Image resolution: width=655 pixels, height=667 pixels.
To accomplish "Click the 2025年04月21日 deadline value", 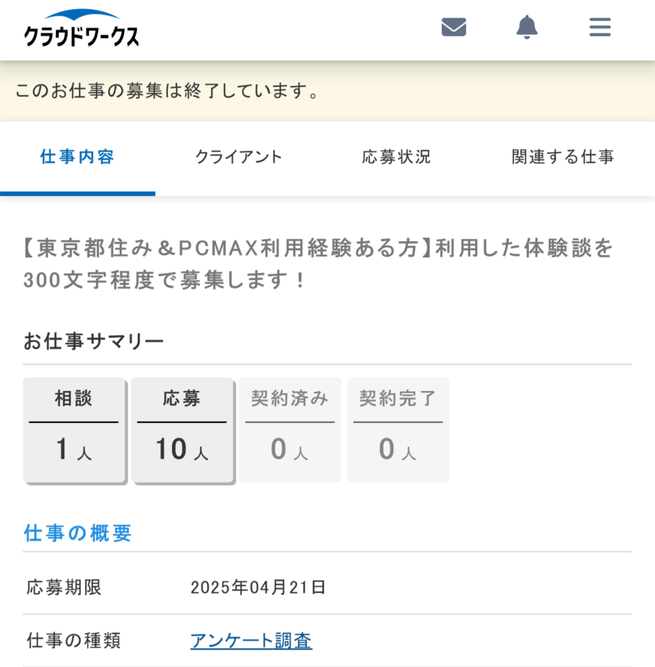I will 258,588.
